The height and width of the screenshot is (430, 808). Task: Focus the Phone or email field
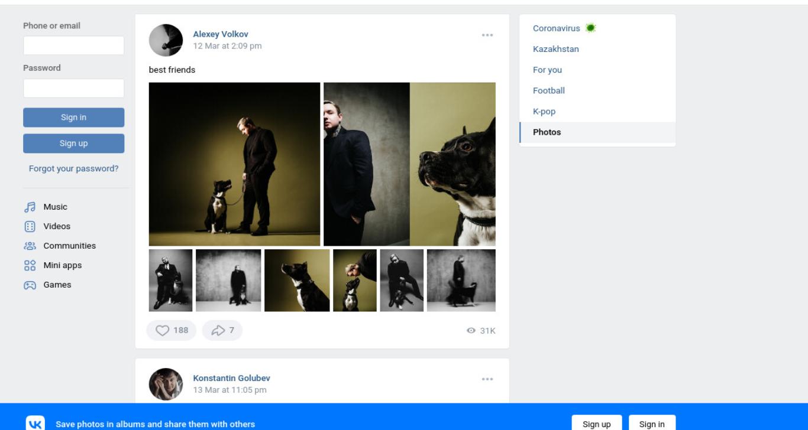click(74, 45)
